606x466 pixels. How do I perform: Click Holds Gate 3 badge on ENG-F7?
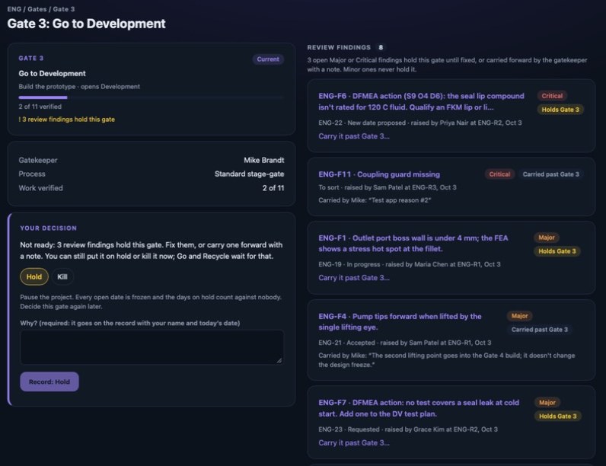(x=558, y=417)
